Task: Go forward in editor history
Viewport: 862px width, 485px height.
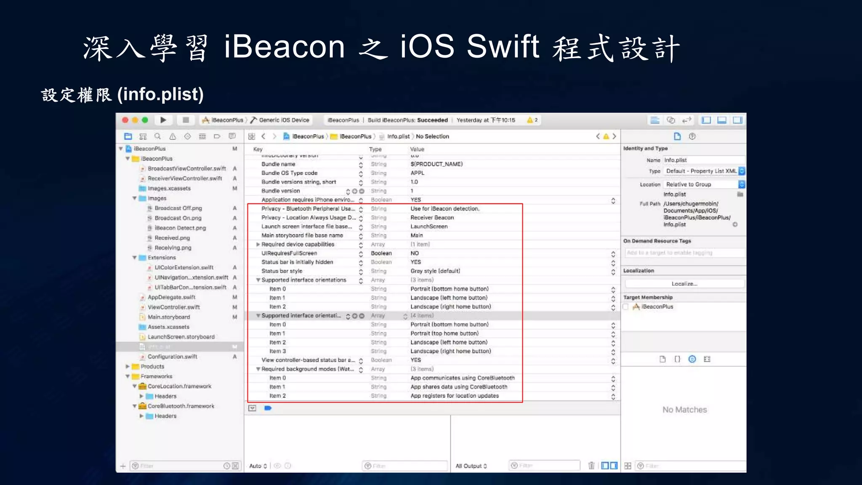Action: [x=274, y=136]
